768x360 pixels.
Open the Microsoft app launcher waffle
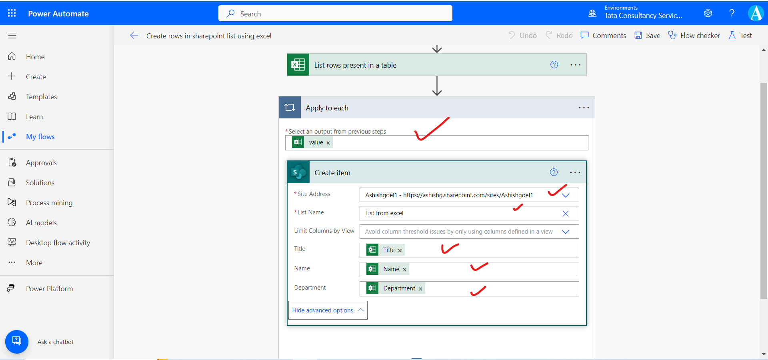12,13
